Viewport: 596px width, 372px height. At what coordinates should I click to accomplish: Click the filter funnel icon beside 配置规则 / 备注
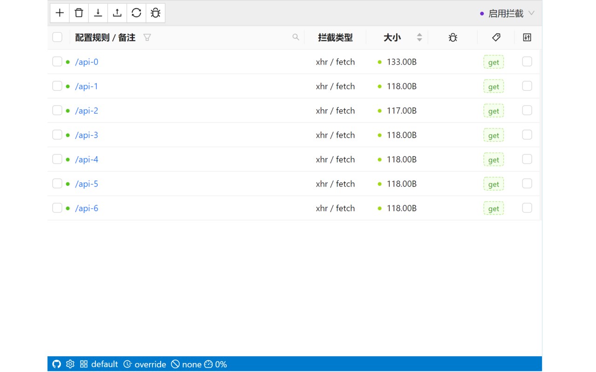147,37
